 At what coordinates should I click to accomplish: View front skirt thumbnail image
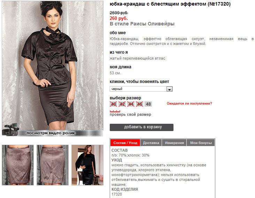point(18,165)
